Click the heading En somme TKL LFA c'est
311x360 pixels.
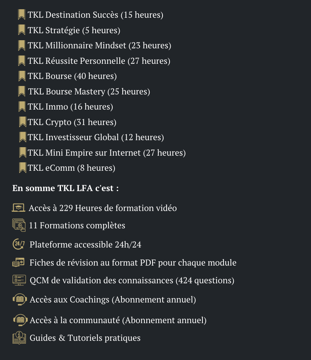click(x=65, y=188)
